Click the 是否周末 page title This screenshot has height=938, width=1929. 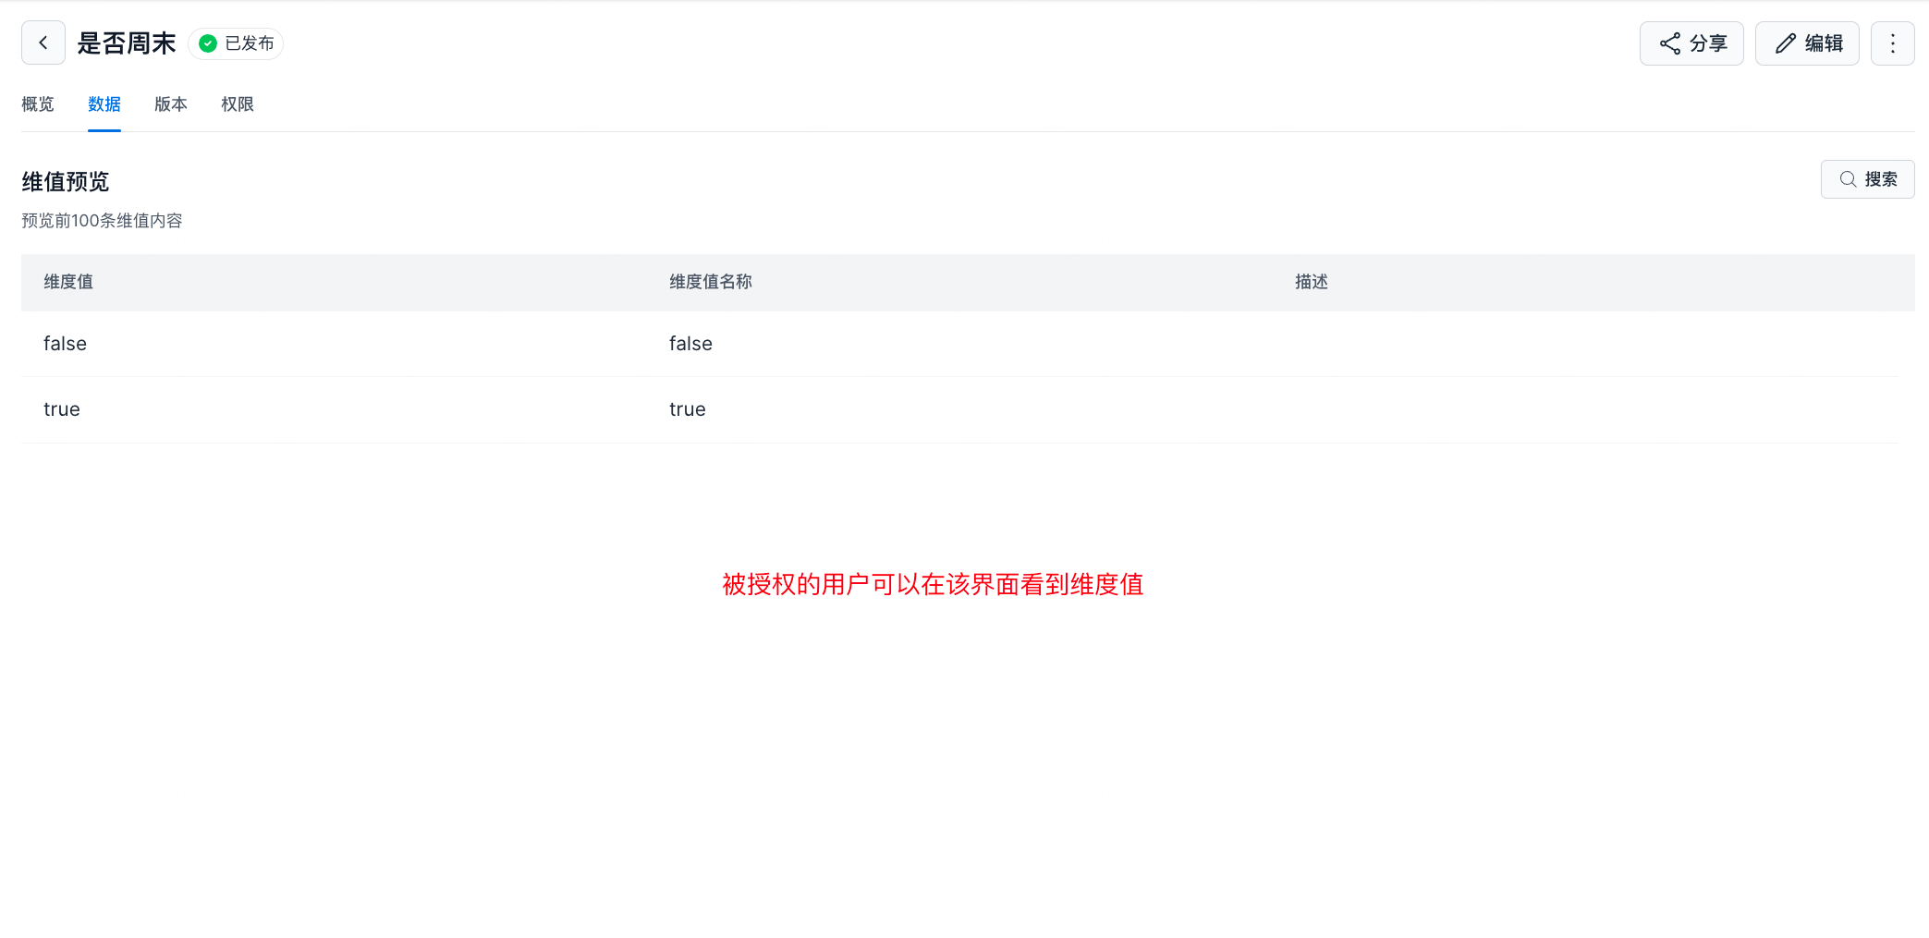[127, 43]
